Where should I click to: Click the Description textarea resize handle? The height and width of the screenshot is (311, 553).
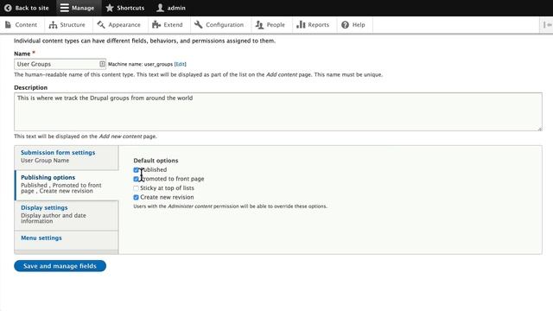point(539,129)
